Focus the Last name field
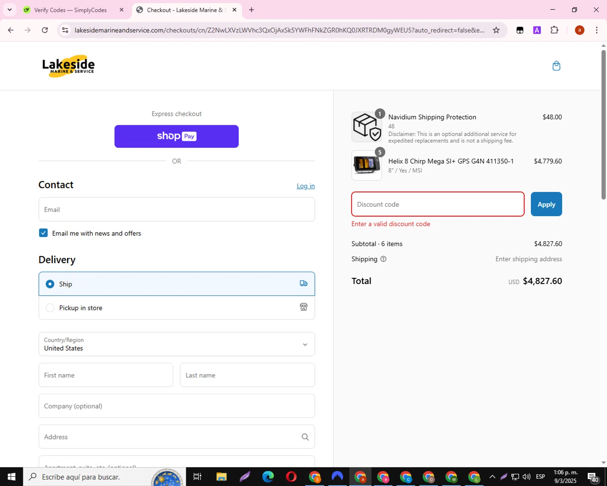The image size is (607, 486). click(x=247, y=375)
